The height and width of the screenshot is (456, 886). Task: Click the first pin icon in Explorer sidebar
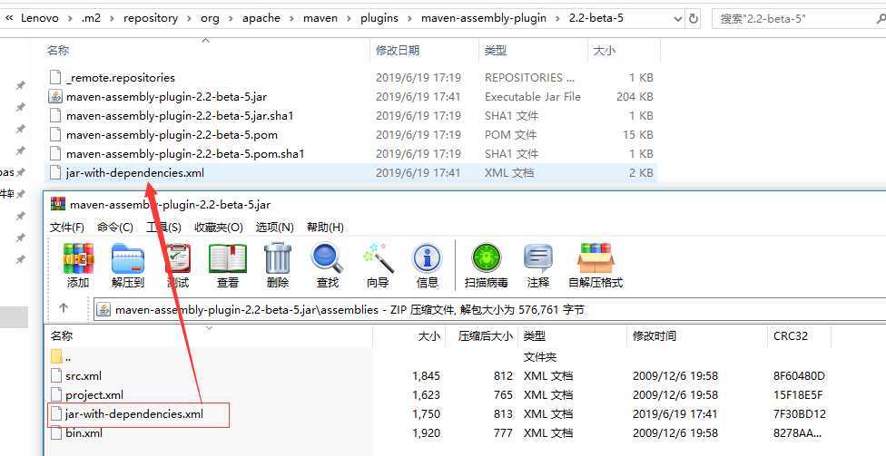click(20, 85)
